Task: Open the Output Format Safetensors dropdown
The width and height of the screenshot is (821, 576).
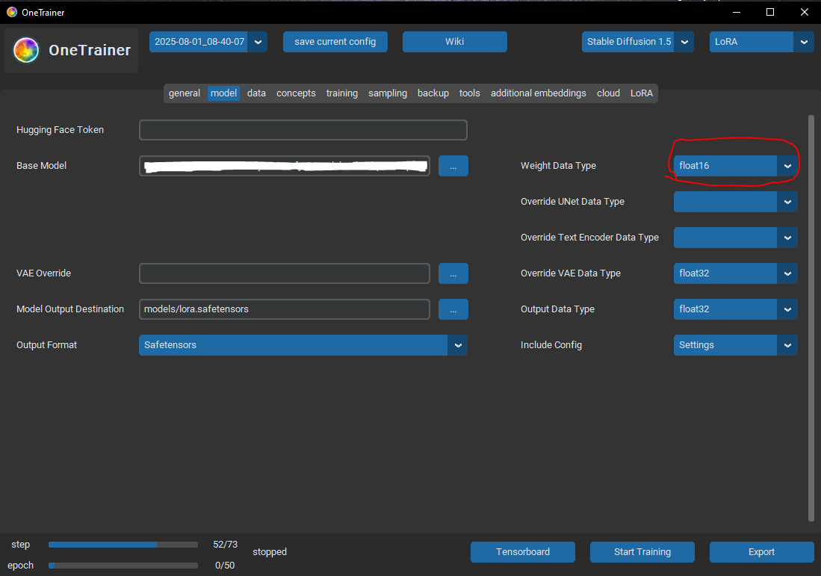Action: coord(303,345)
